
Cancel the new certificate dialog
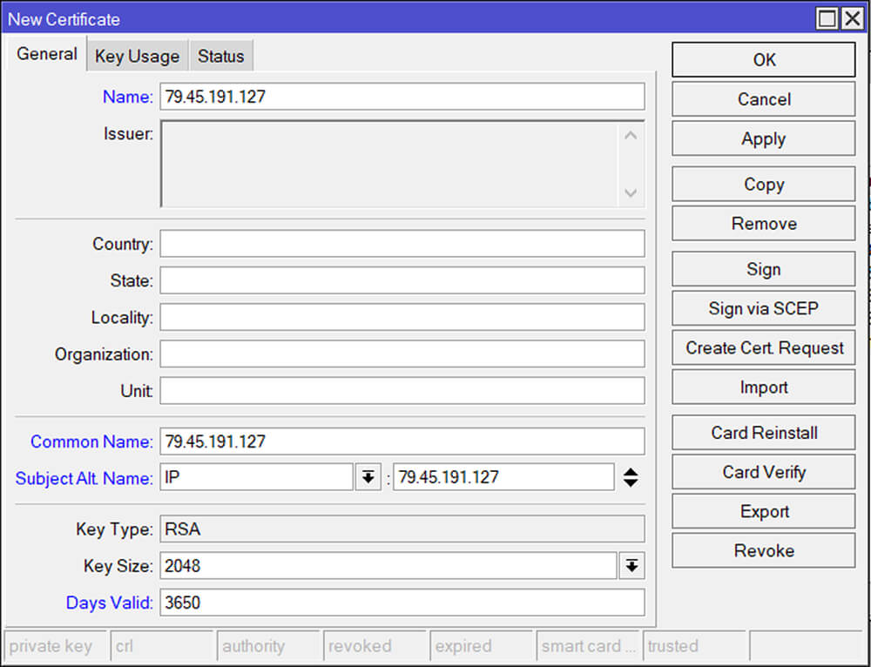click(763, 99)
